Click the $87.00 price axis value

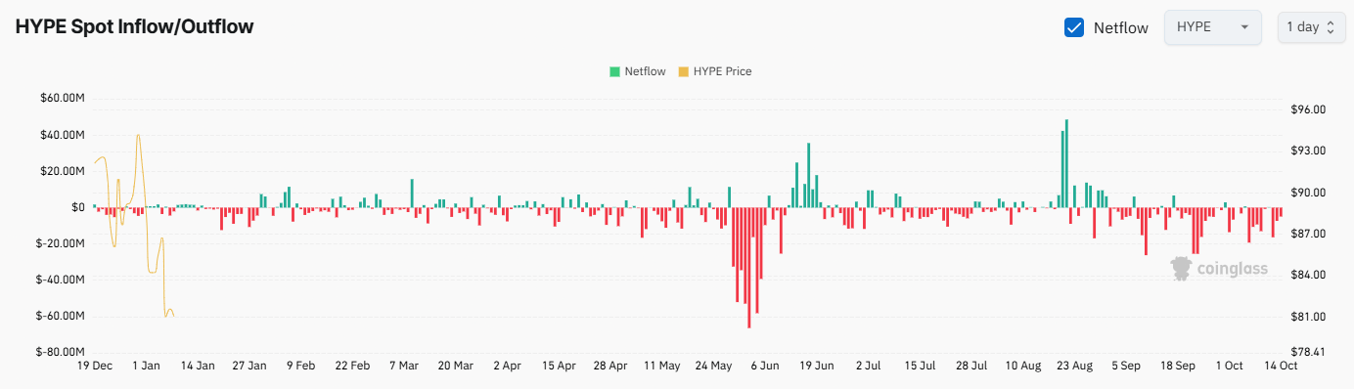[1308, 234]
